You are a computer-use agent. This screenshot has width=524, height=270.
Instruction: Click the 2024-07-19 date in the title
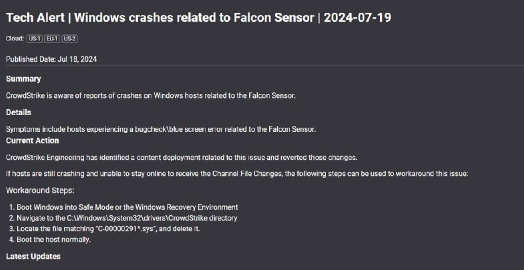tap(357, 19)
